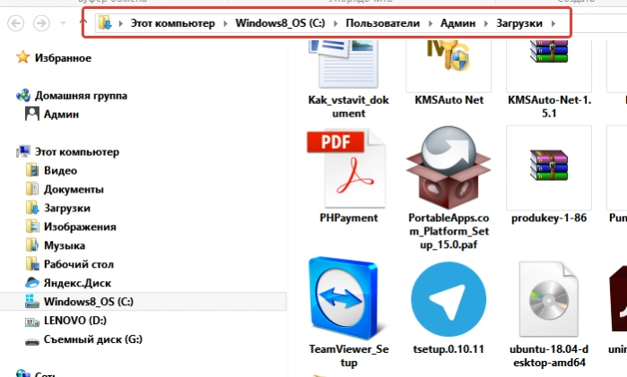Click the Downloads folder icon in address bar
Viewport: 627px width, 377px height.
(x=105, y=22)
